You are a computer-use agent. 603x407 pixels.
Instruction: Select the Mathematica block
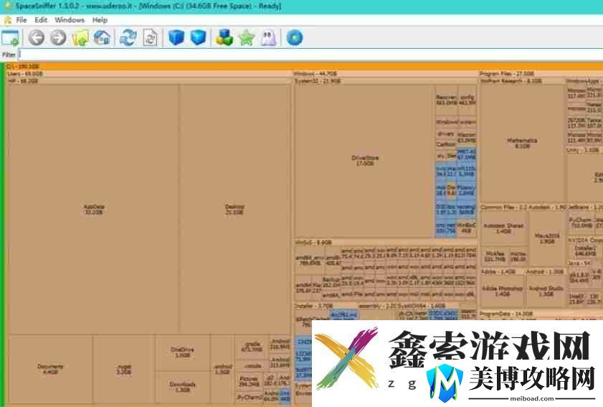point(522,144)
